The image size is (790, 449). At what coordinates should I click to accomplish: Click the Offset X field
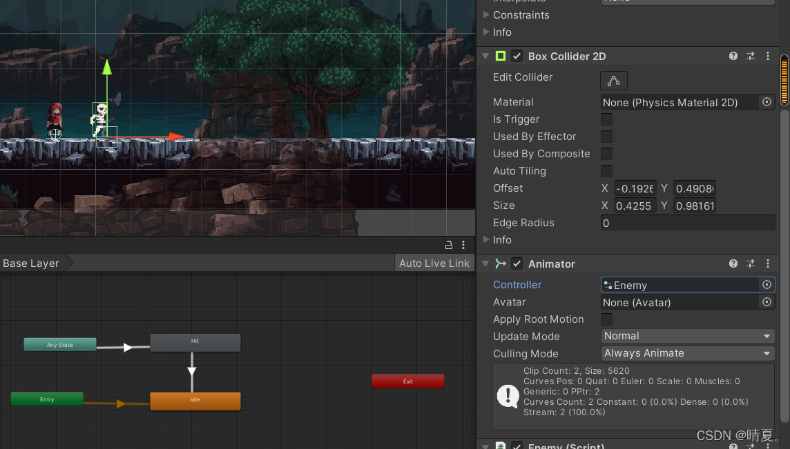pyautogui.click(x=635, y=188)
